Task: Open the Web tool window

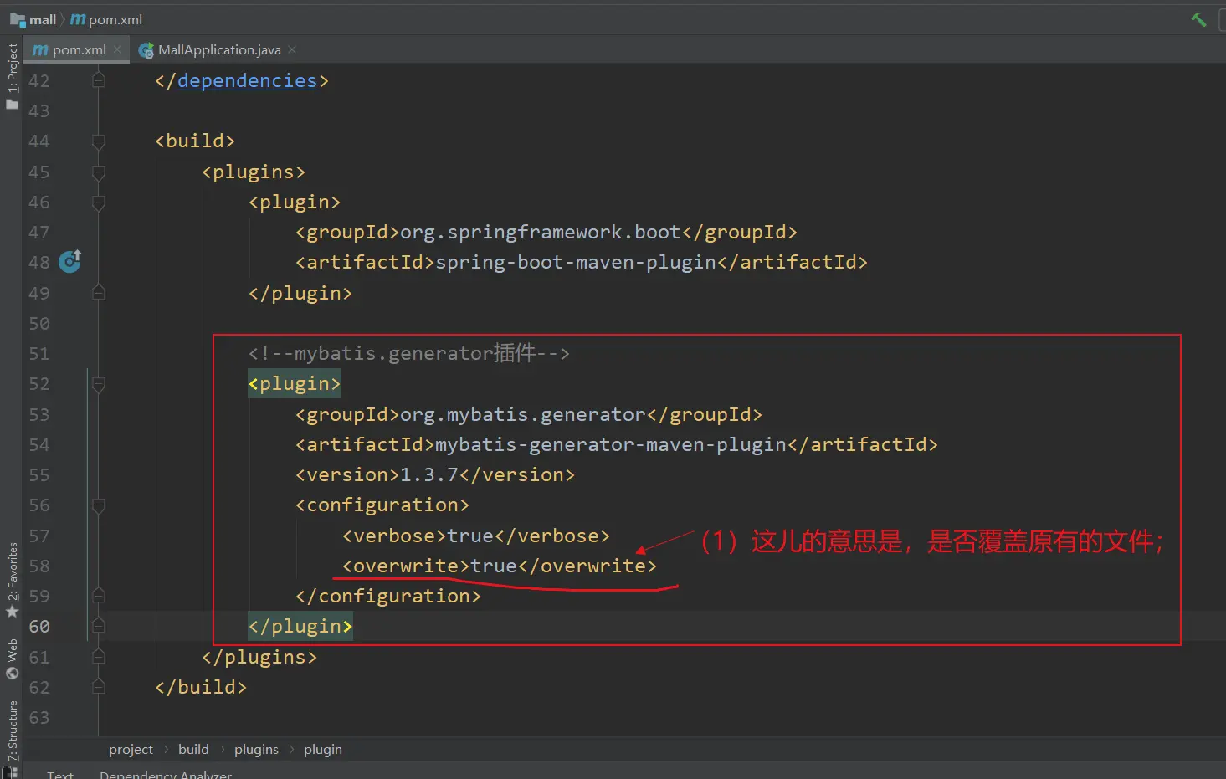Action: click(x=12, y=659)
